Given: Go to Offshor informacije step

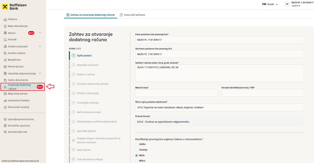Looking at the screenshot, I should pyautogui.click(x=88, y=93).
